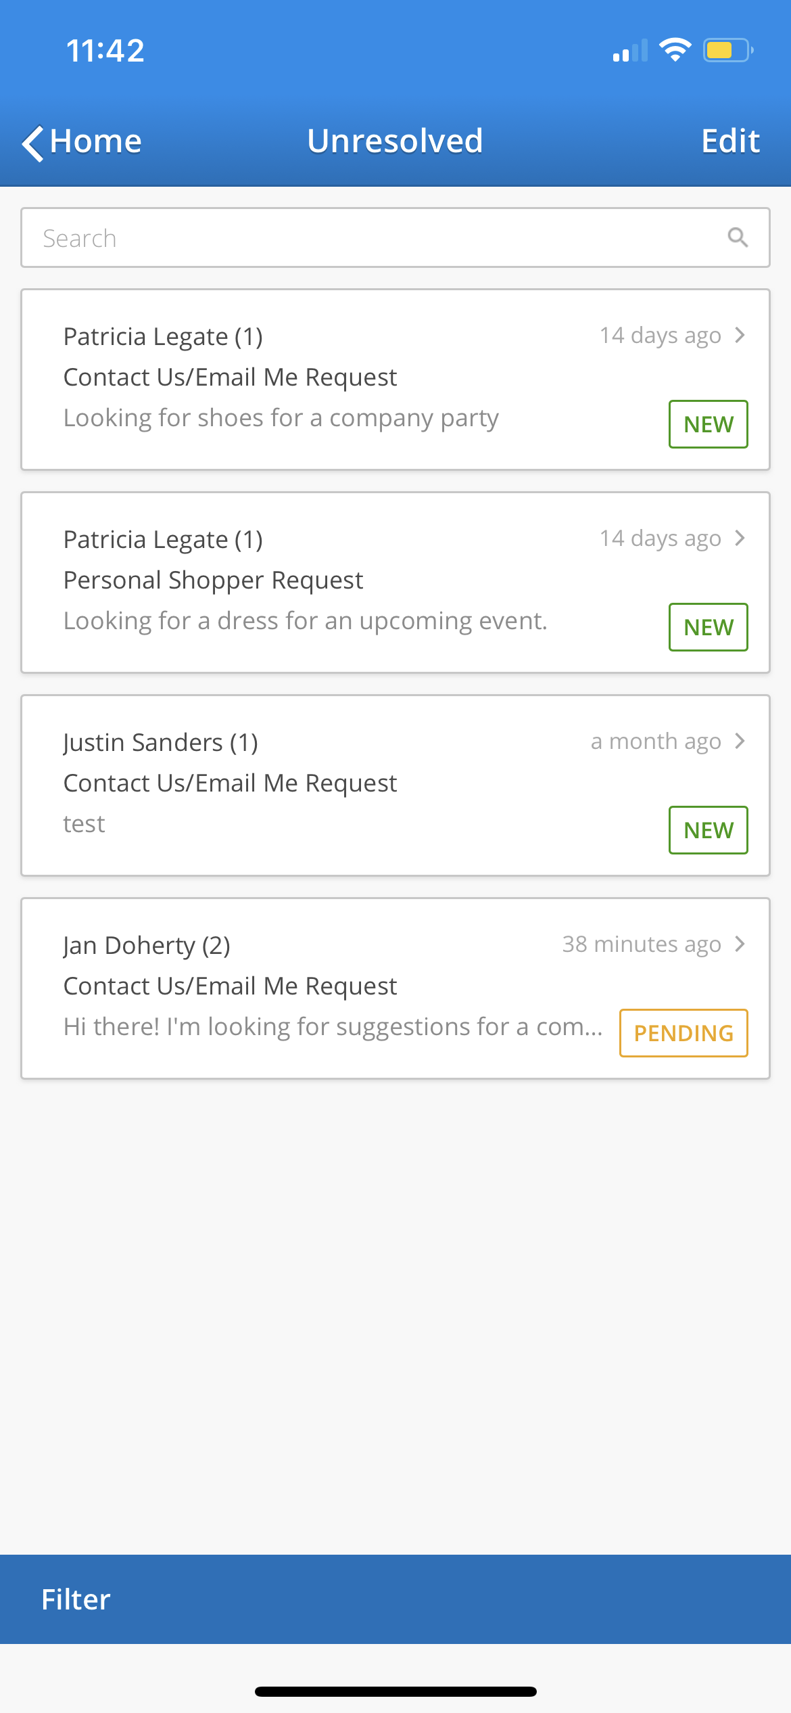791x1713 pixels.
Task: Tap NEW badge on shoes request
Action: click(x=708, y=424)
